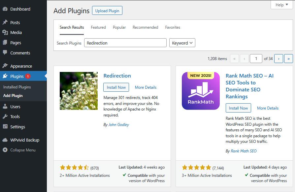Open the Dashboard menu item
The width and height of the screenshot is (295, 192).
(23, 9)
